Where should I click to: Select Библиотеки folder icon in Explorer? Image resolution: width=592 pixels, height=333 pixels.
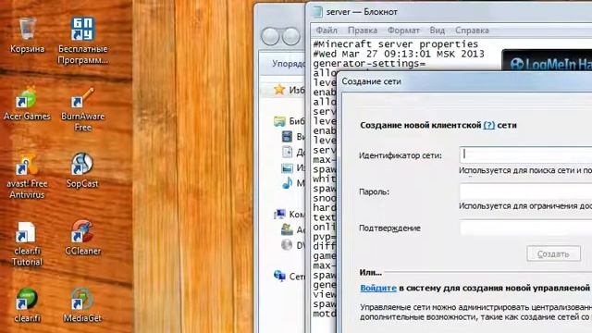279,121
